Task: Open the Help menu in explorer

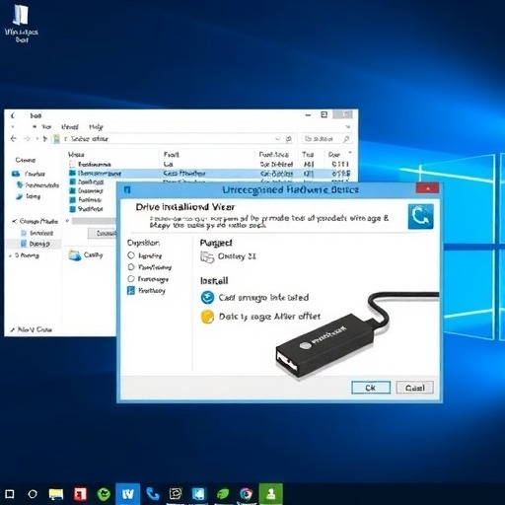Action: coord(96,127)
